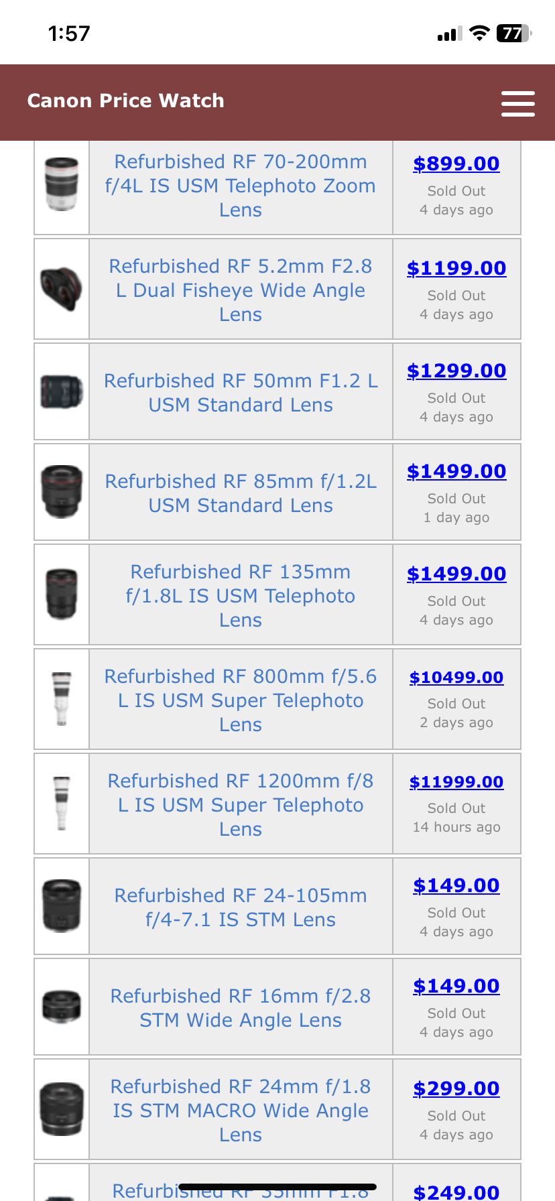Tap the iOS home indicator bar
The height and width of the screenshot is (1201, 555).
(x=277, y=1187)
